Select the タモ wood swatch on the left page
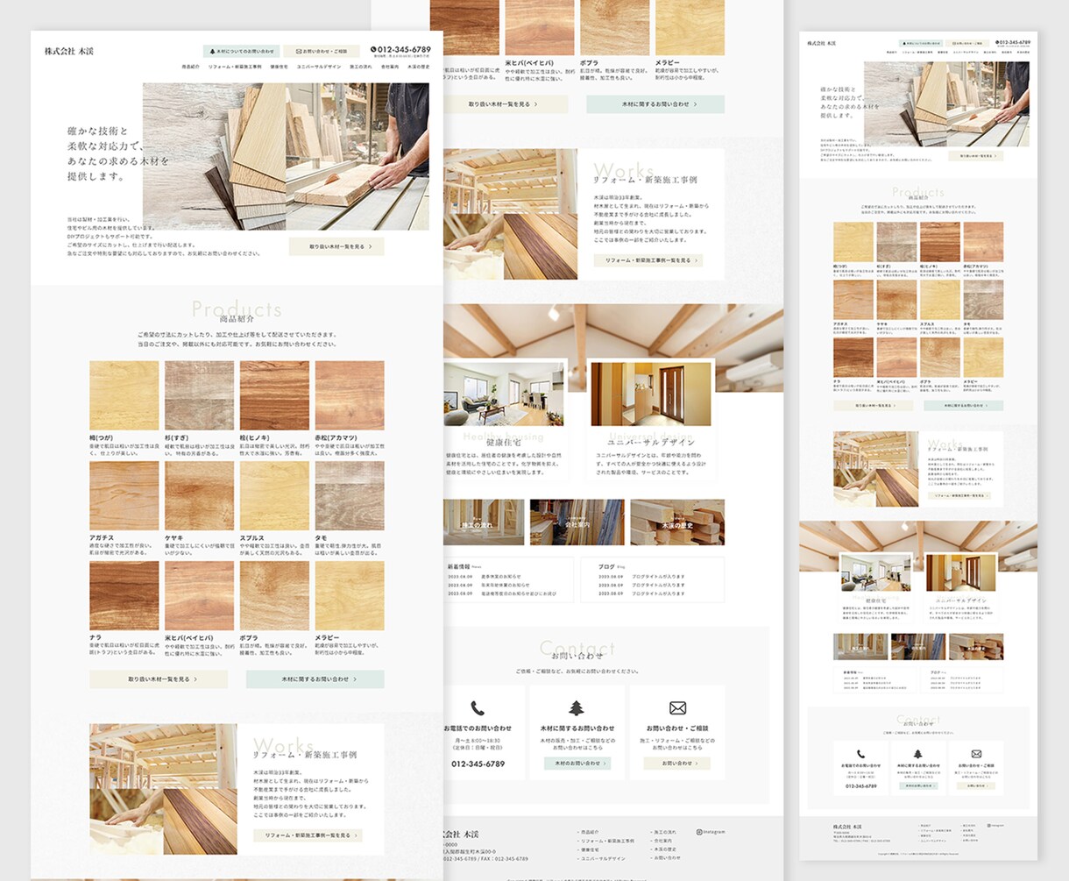Screen dimensions: 1069x881 [350, 496]
